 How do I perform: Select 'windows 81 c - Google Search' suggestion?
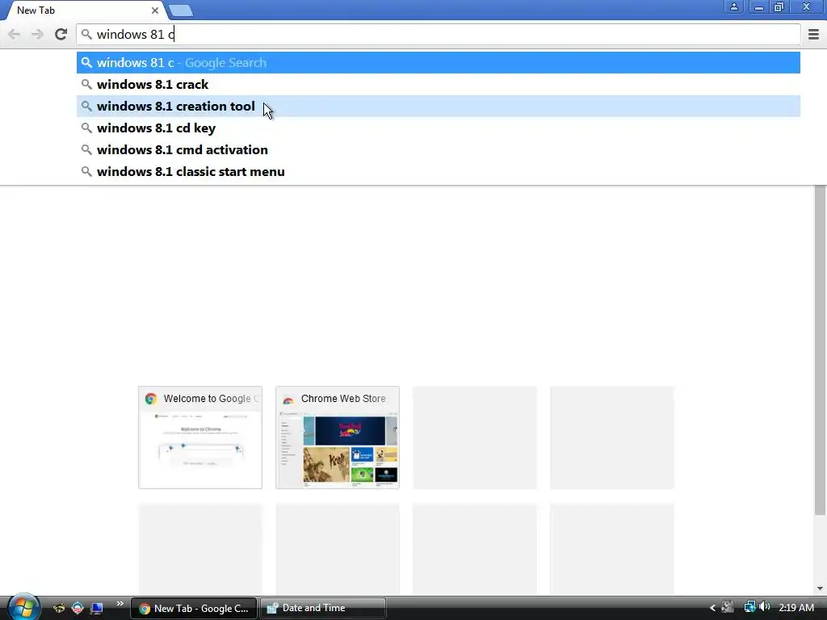pyautogui.click(x=439, y=63)
